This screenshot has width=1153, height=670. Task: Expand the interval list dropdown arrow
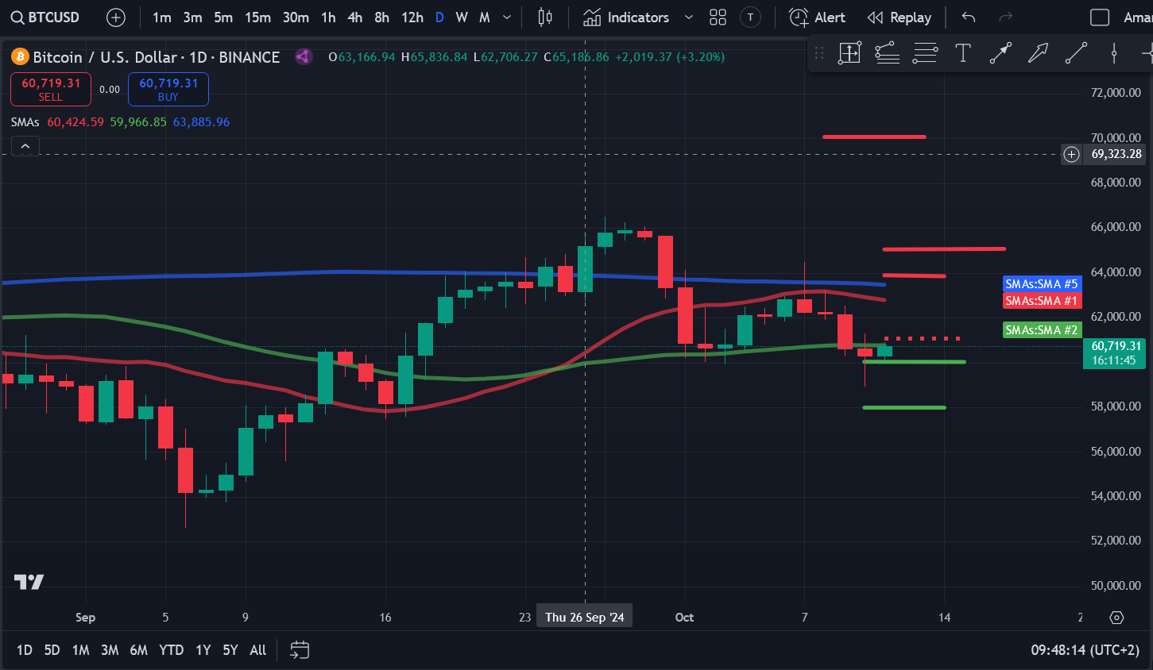click(507, 17)
